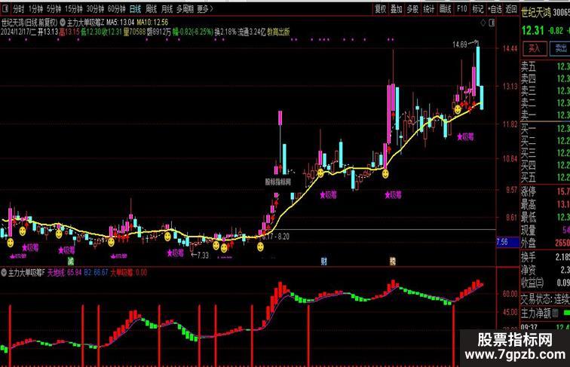Click the 返回 back button
Viewport: 570px width, 367px height.
coord(511,9)
